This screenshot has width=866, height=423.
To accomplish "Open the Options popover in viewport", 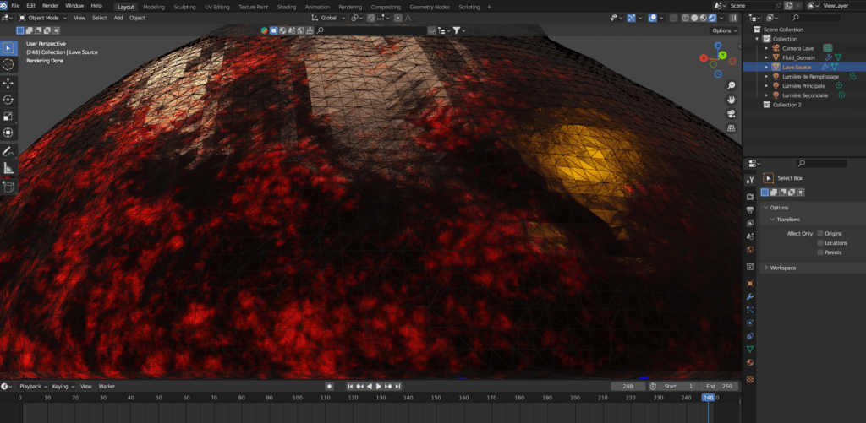I will (x=723, y=30).
